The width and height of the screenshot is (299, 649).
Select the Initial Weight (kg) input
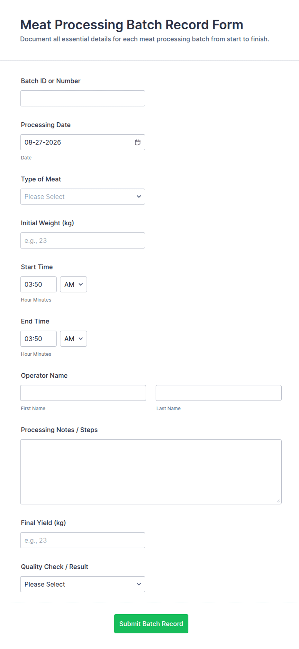(83, 240)
